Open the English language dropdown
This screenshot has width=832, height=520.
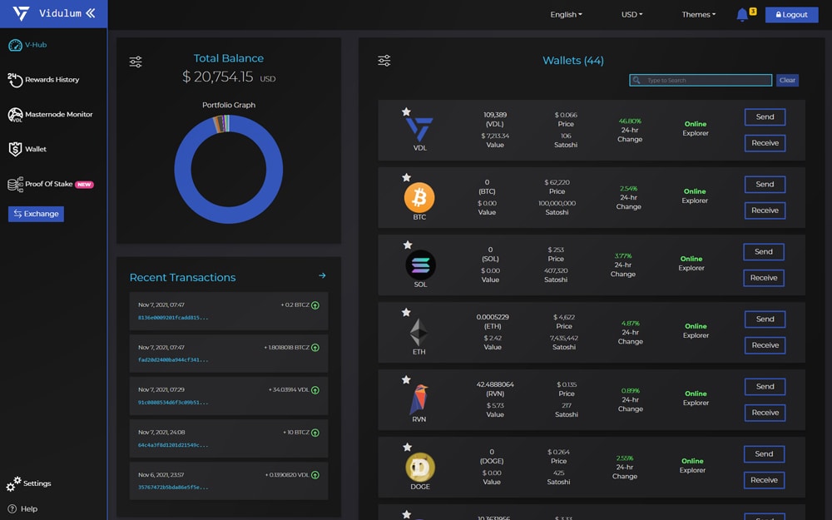click(x=566, y=15)
